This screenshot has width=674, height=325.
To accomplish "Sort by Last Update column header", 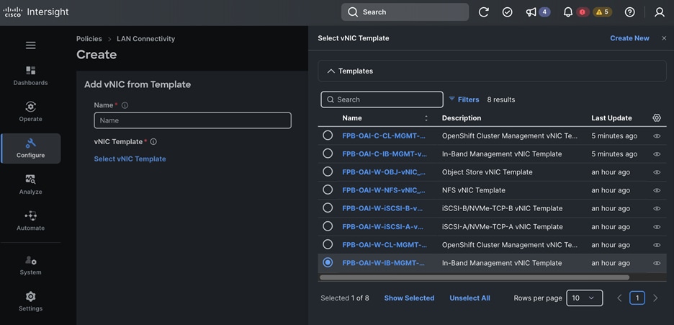I will point(611,117).
